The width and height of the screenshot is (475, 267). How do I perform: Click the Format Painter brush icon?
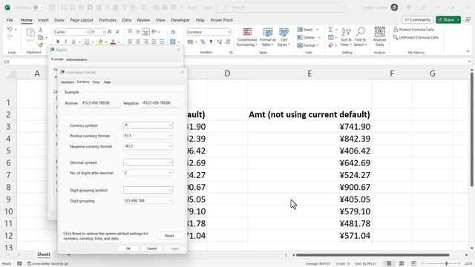click(x=41, y=45)
